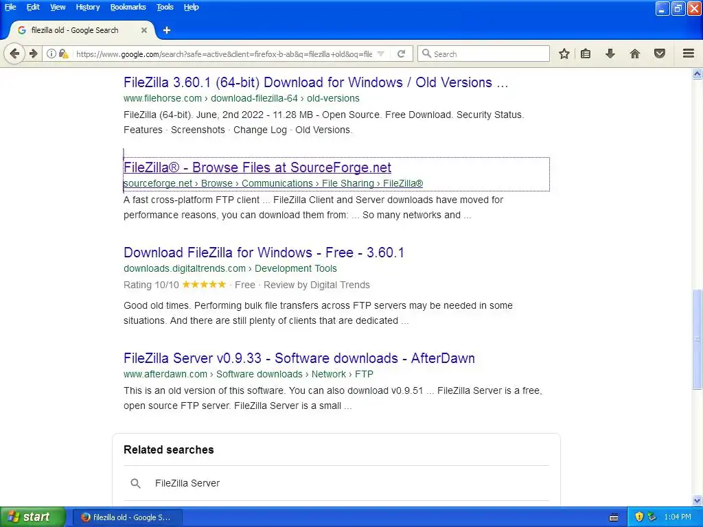Open the address bar history dropdown arrow
Image resolution: width=703 pixels, height=527 pixels.
tap(380, 54)
